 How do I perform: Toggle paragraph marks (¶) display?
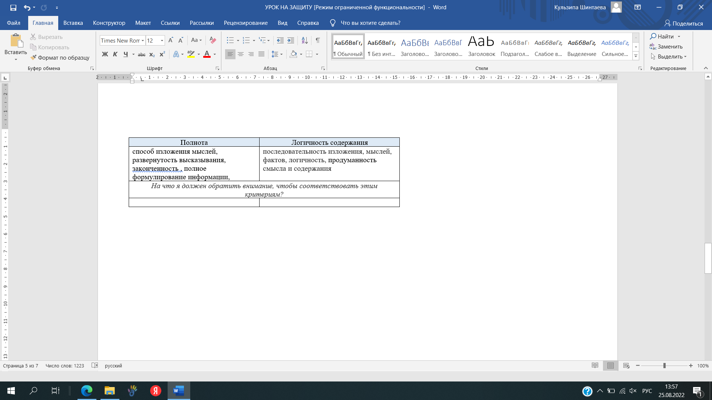(318, 40)
